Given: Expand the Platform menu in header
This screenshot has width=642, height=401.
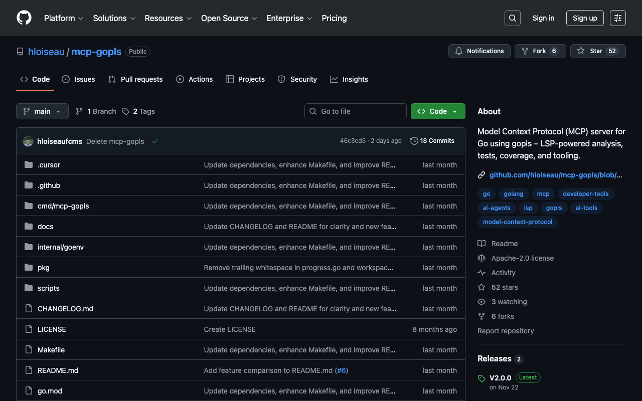Looking at the screenshot, I should (63, 18).
